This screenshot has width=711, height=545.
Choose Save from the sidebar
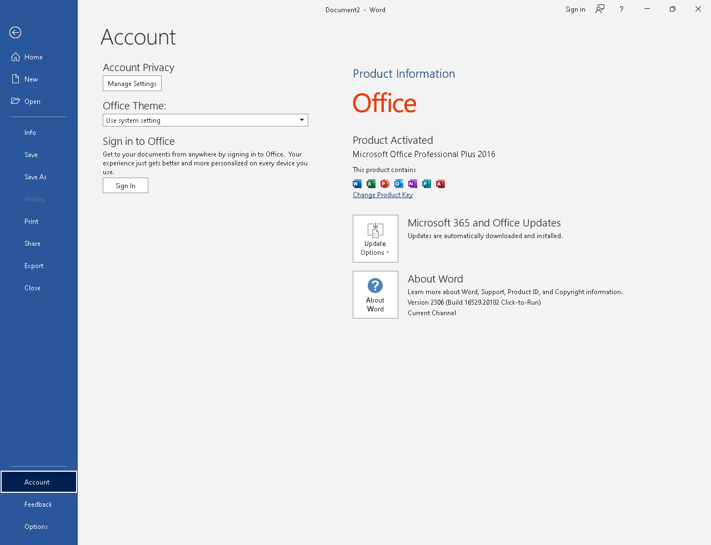click(x=39, y=155)
